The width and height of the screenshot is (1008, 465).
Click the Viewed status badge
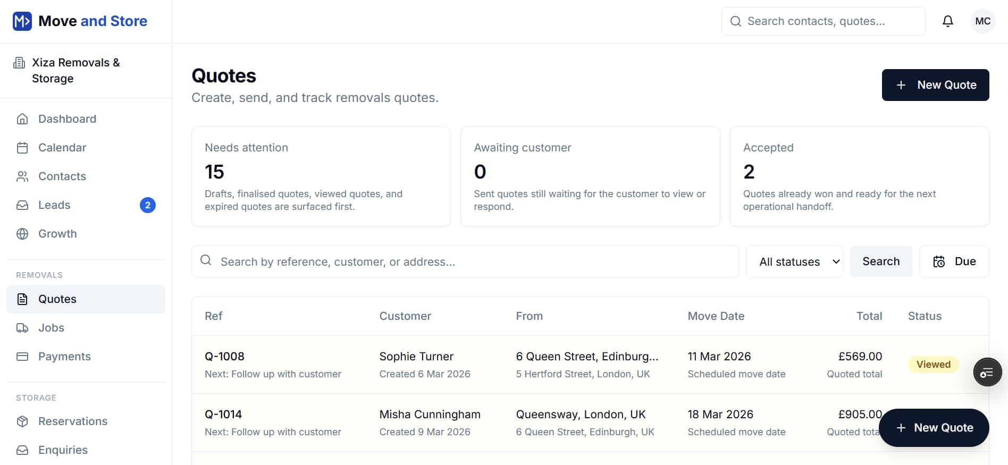pos(934,365)
